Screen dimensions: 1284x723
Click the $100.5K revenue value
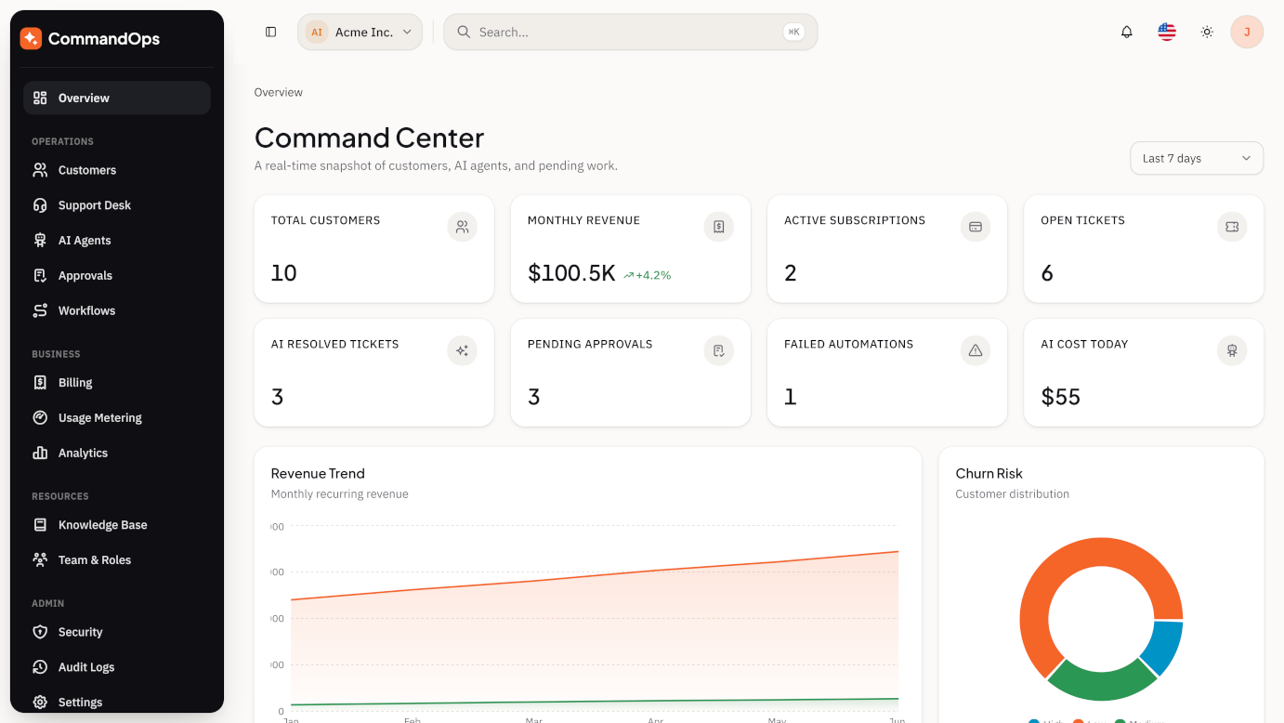click(571, 273)
